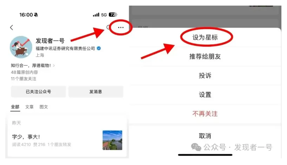Open the three-dot more menu
This screenshot has width=287, height=165.
(121, 27)
